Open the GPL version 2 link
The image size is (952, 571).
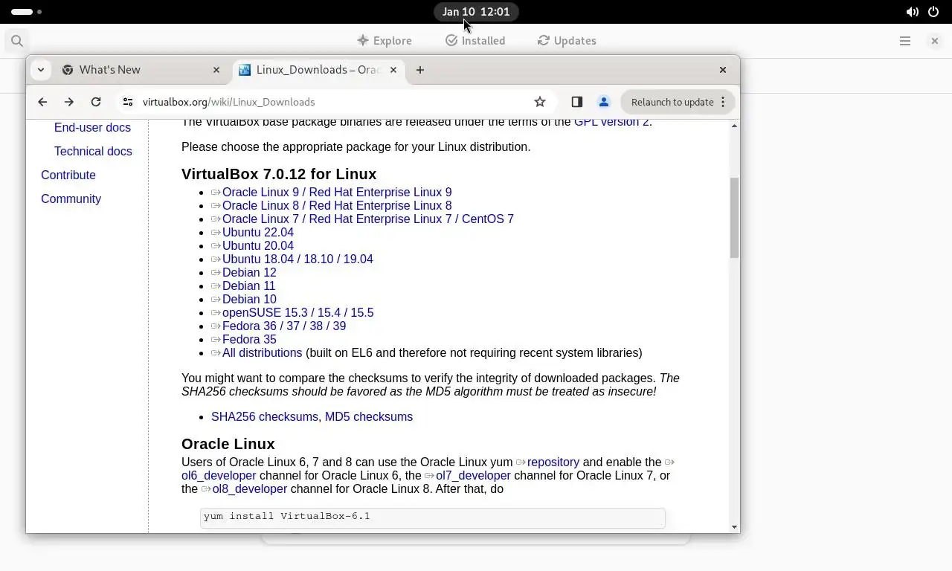[612, 122]
